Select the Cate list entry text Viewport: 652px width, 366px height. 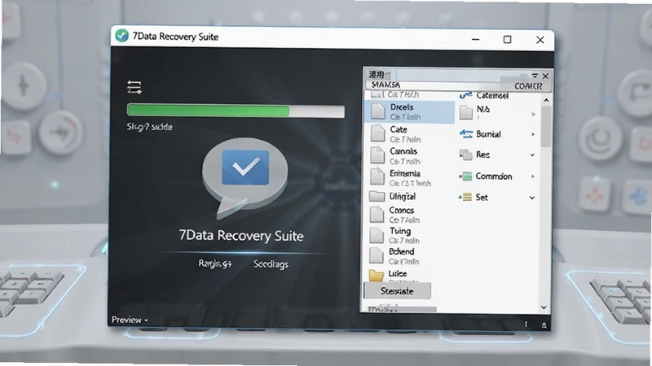coord(399,129)
